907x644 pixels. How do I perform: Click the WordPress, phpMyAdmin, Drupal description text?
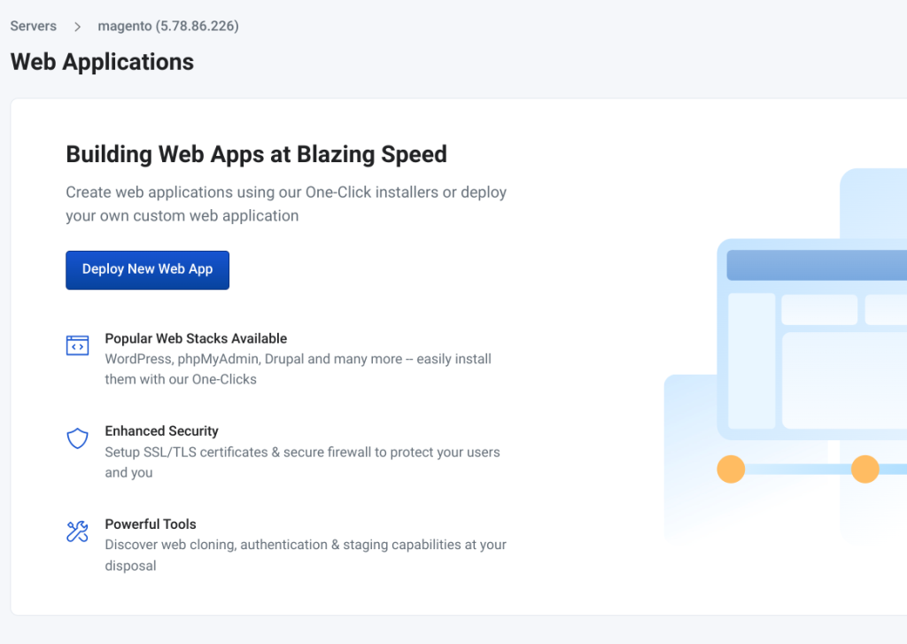coord(298,369)
